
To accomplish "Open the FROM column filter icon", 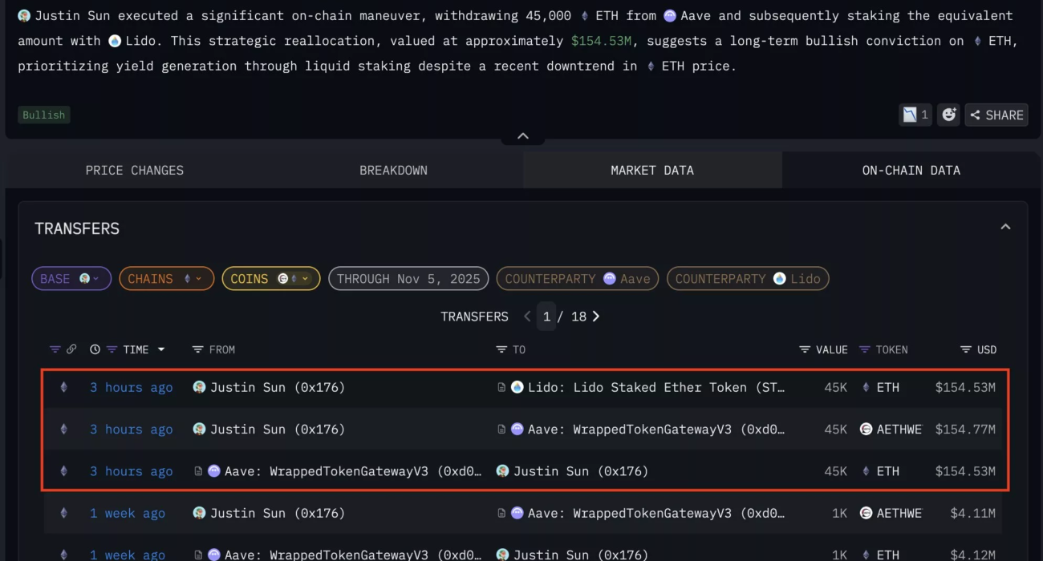I will 197,349.
